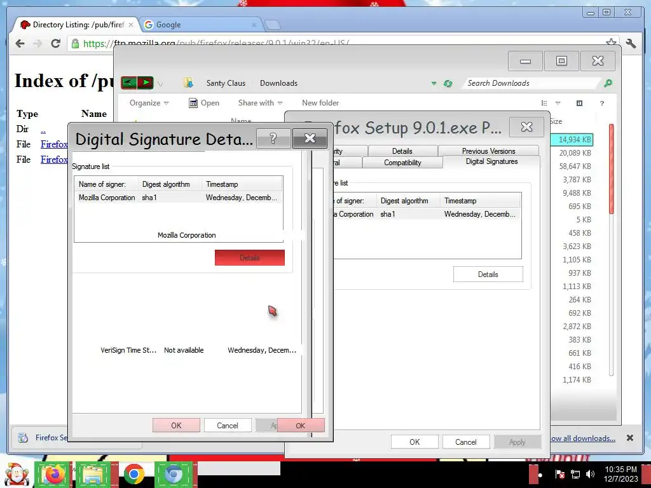Image resolution: width=651 pixels, height=488 pixels.
Task: Click the Search Downloads field
Action: (x=531, y=83)
